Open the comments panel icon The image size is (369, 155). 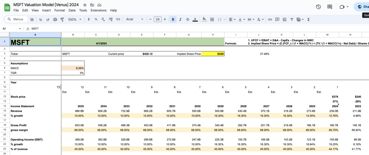(330, 7)
